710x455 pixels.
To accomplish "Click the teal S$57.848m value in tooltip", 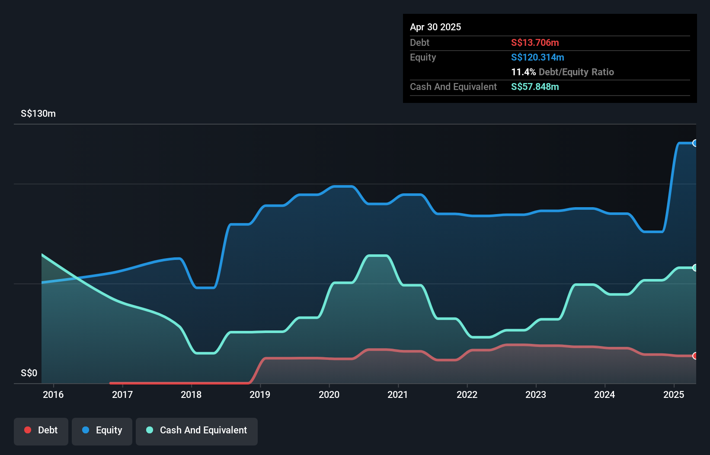I will pyautogui.click(x=535, y=87).
